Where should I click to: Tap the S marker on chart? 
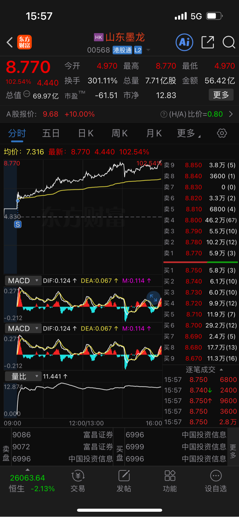18,224
